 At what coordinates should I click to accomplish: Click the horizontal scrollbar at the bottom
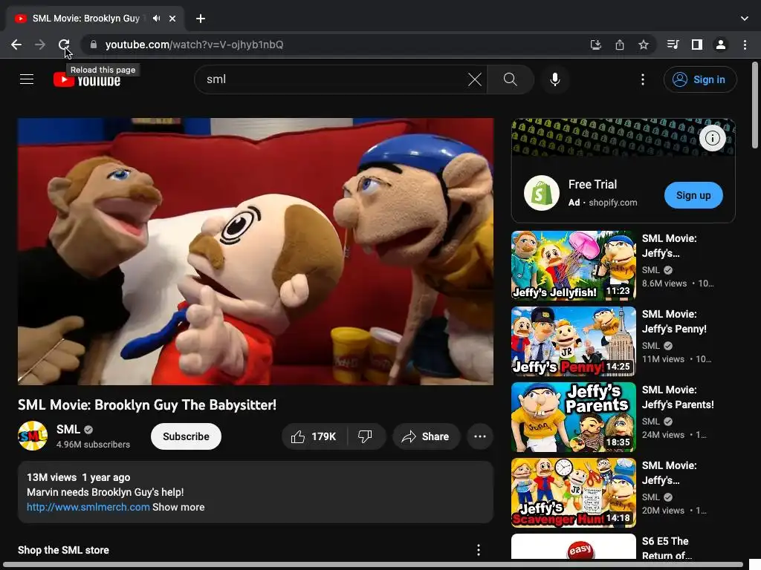point(373,565)
